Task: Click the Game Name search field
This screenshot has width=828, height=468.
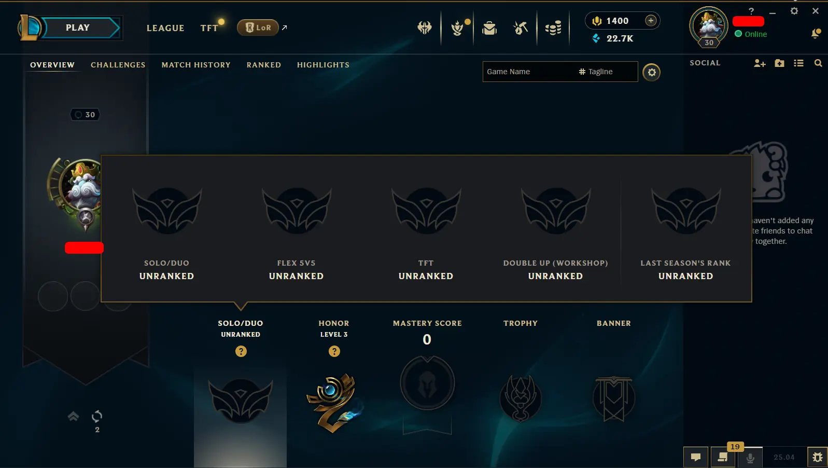Action: coord(529,72)
